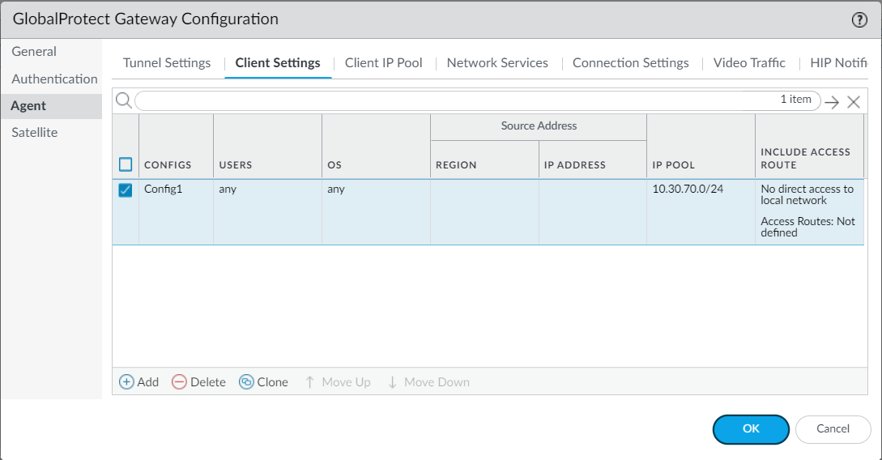Open the help question mark icon

859,20
